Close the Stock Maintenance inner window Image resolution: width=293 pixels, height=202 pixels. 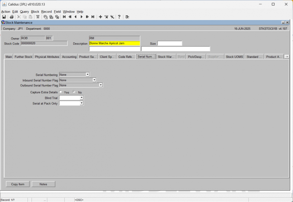287,23
